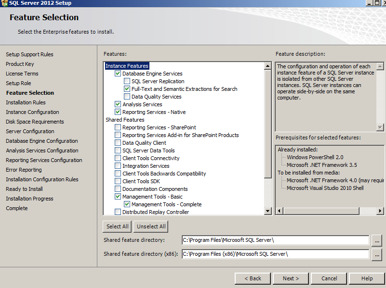This screenshot has width=386, height=288.
Task: Cancel the SQL Server setup
Action: (x=329, y=278)
